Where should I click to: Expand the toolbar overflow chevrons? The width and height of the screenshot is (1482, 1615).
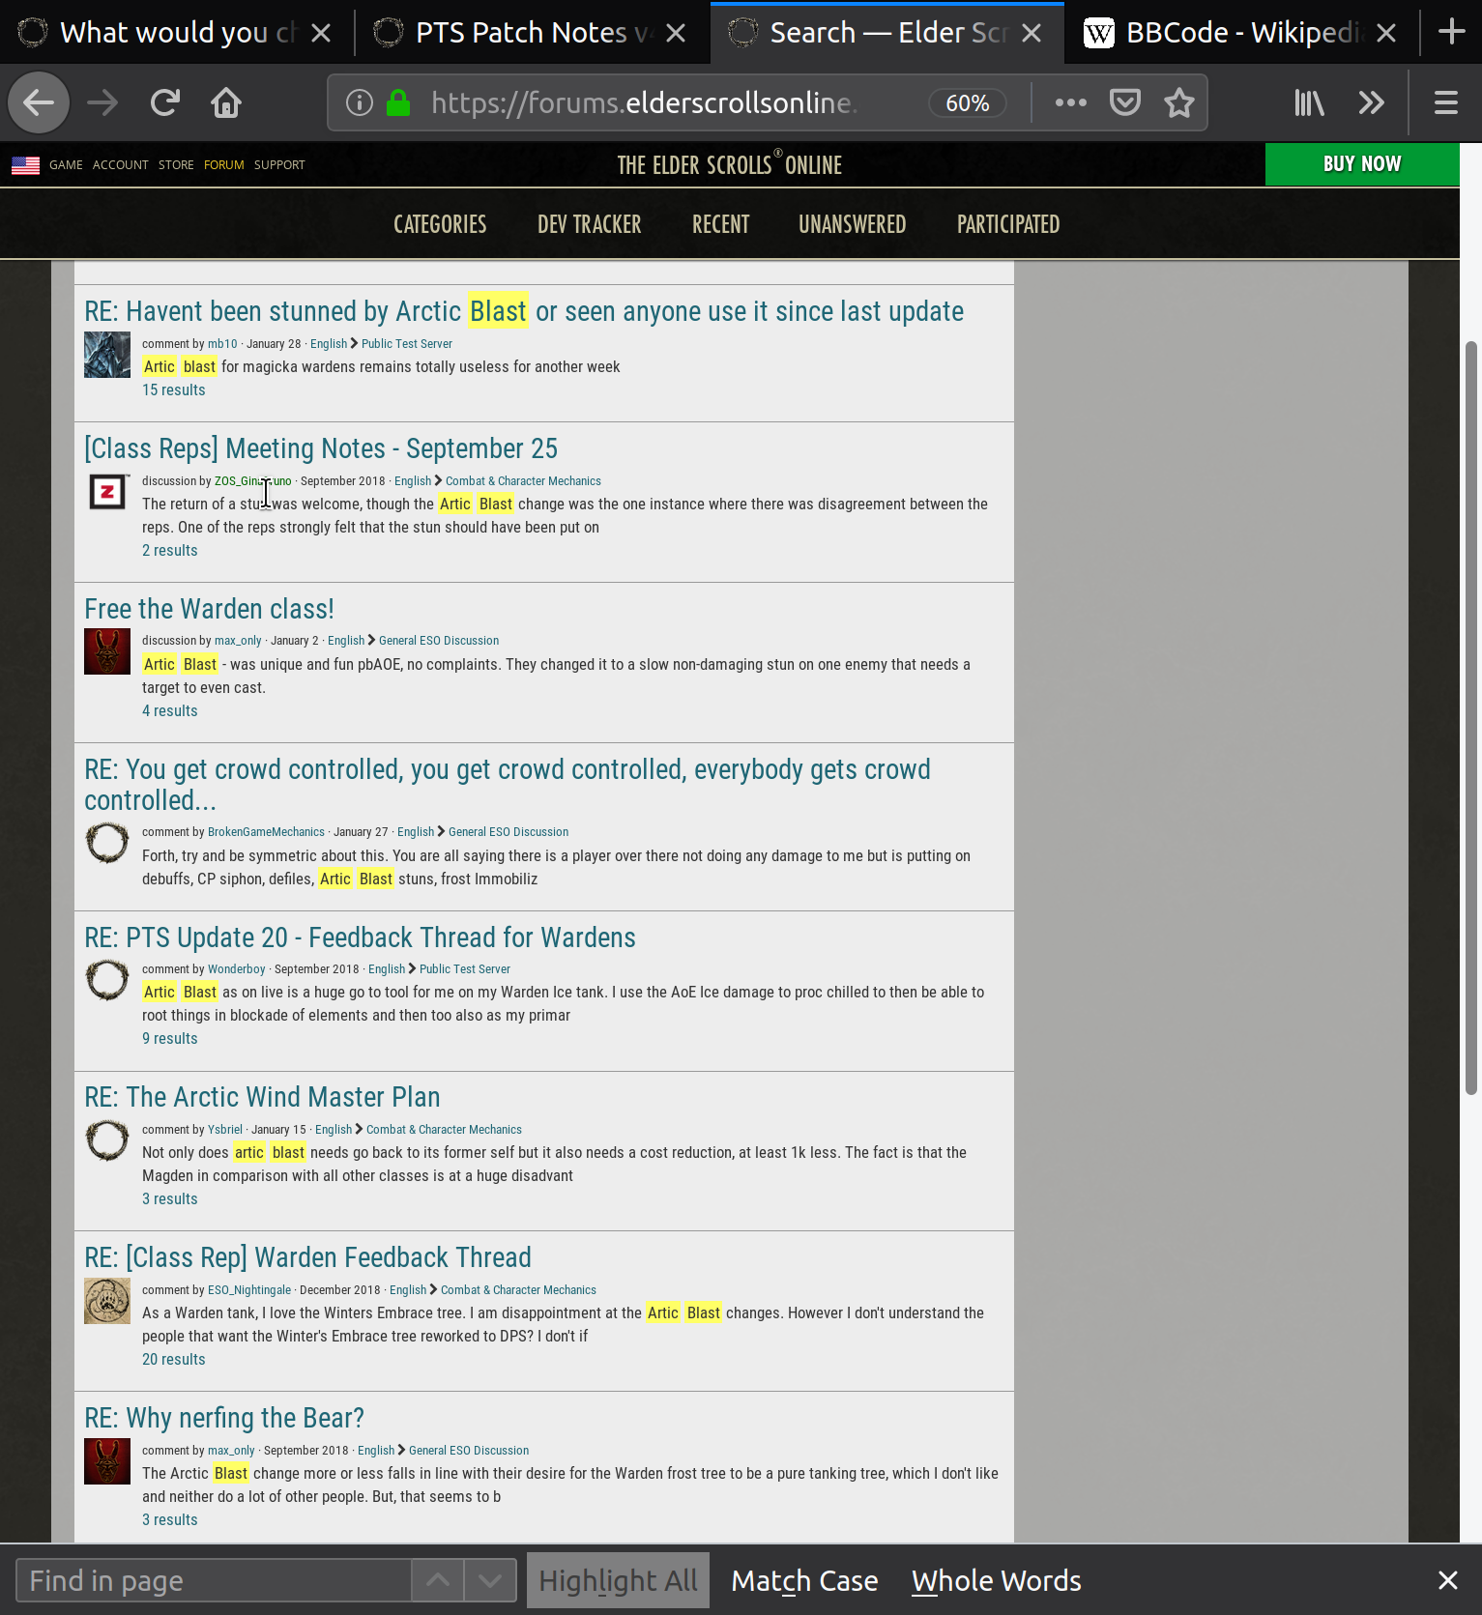pos(1372,102)
